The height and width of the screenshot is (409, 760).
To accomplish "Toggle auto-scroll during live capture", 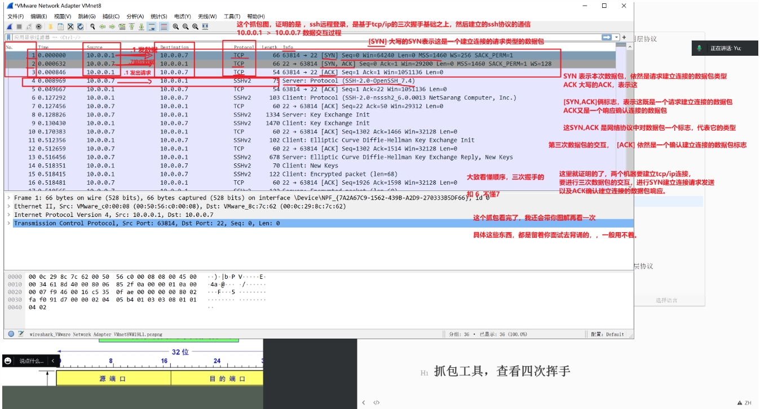I will [x=152, y=26].
